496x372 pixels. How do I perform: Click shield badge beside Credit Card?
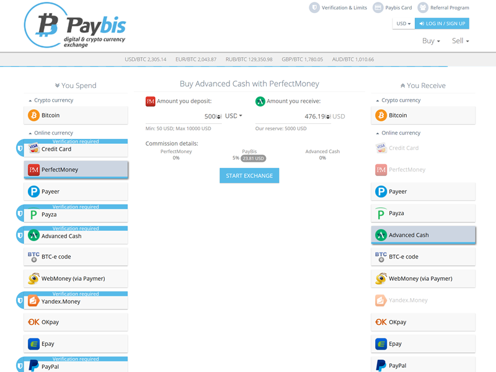[x=20, y=148]
